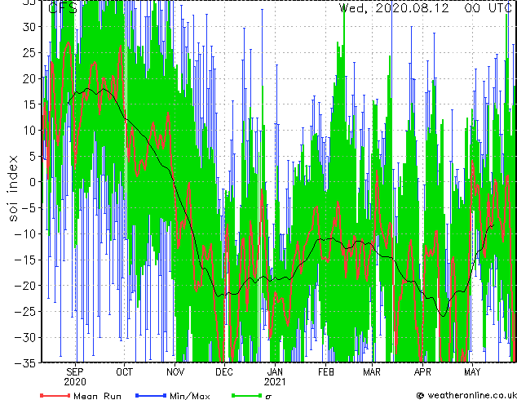Click the green sigma legend line
This screenshot has height=400, width=517.
click(246, 395)
